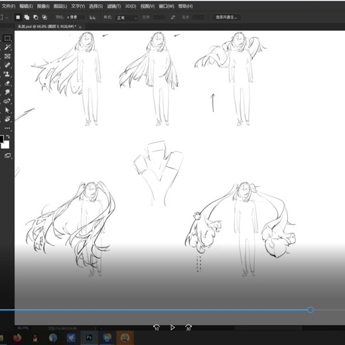345x345 pixels.
Task: Swap foreground and background colors
Action: tap(8, 137)
